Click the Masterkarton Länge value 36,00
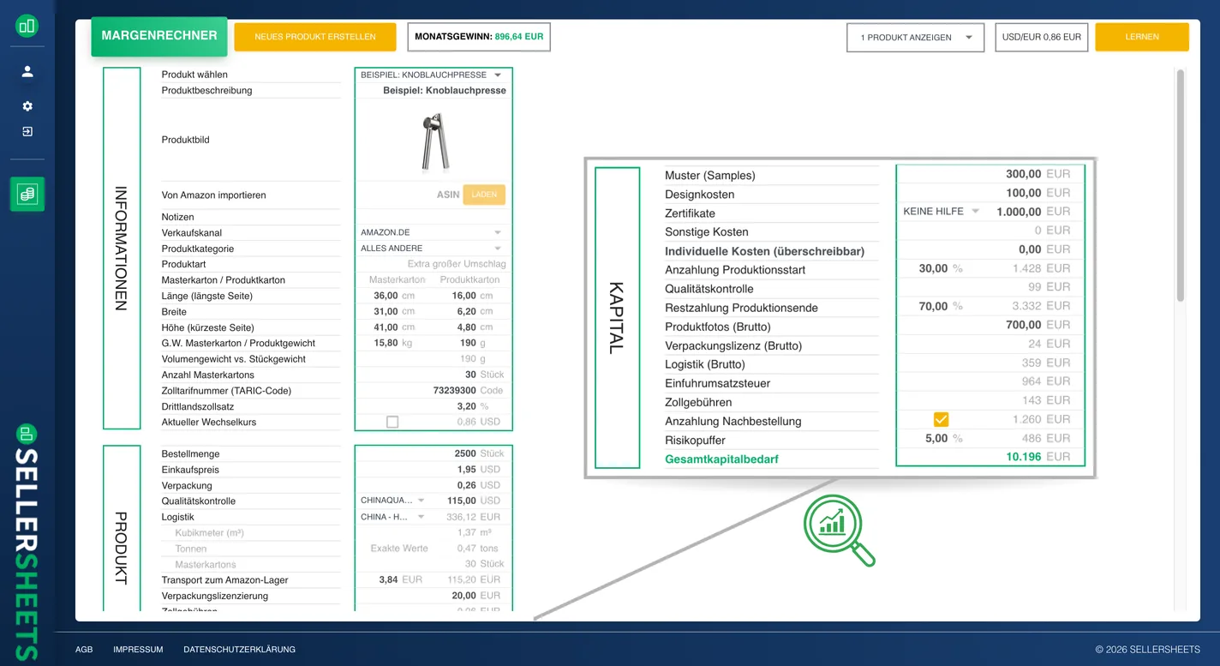 click(x=386, y=296)
